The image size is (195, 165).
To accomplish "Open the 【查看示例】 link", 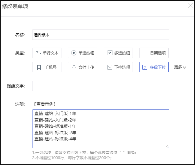I will [45, 104].
